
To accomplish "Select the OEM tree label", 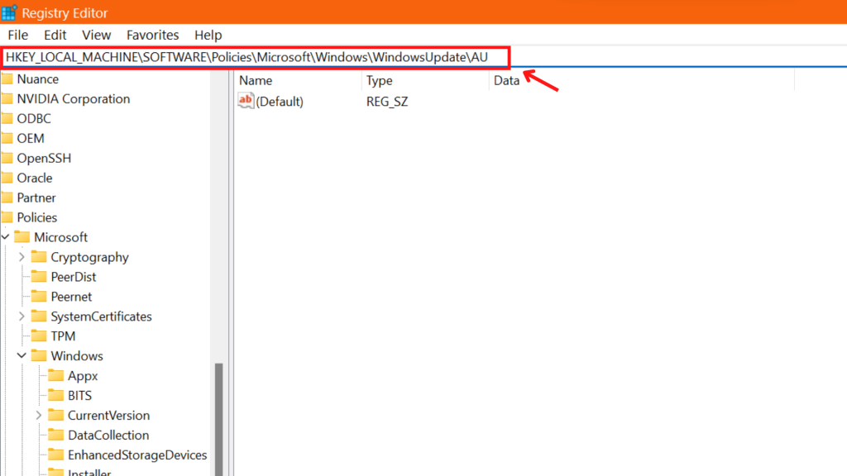I will tap(31, 139).
